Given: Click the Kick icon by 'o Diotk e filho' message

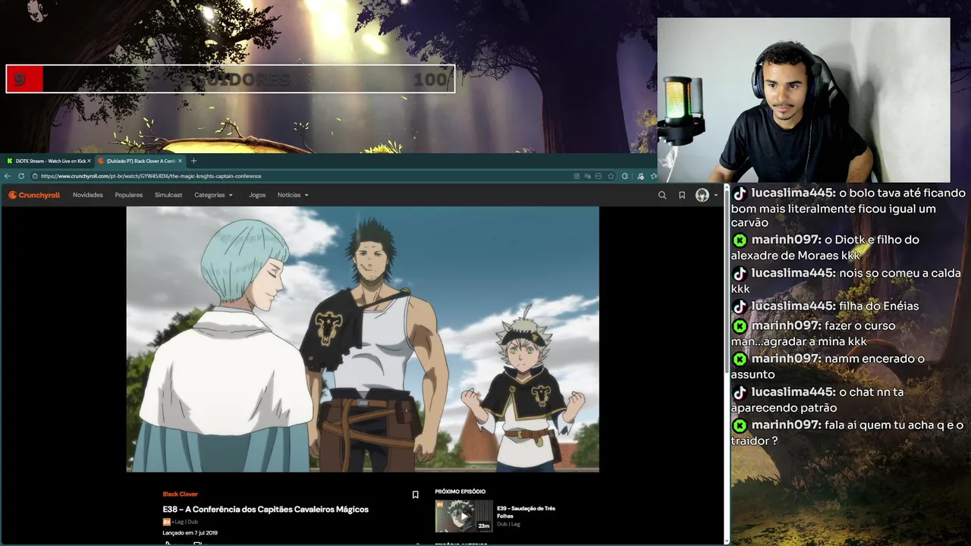Looking at the screenshot, I should point(740,240).
